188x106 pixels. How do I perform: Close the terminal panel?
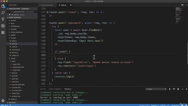(187, 89)
